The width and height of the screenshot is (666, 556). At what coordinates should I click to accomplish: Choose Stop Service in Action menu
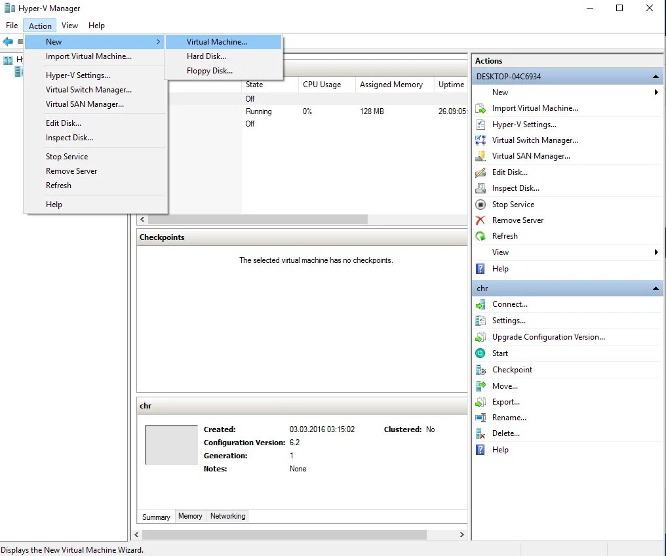pyautogui.click(x=95, y=156)
